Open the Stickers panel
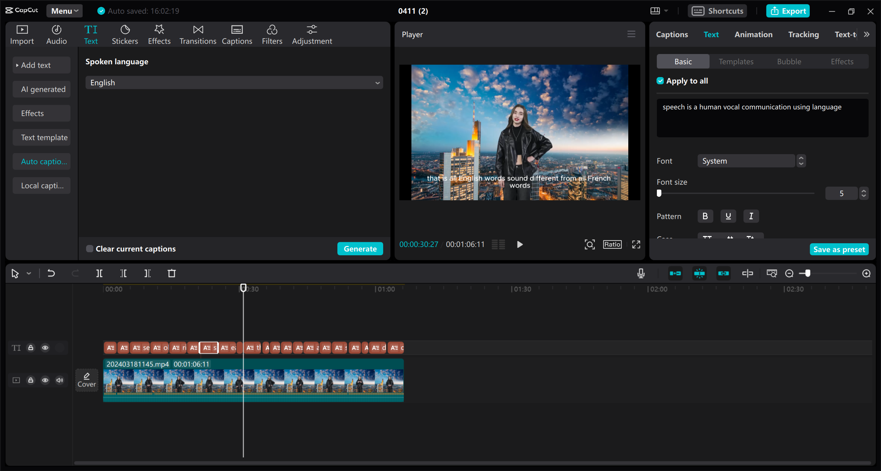The width and height of the screenshot is (881, 471). tap(125, 34)
